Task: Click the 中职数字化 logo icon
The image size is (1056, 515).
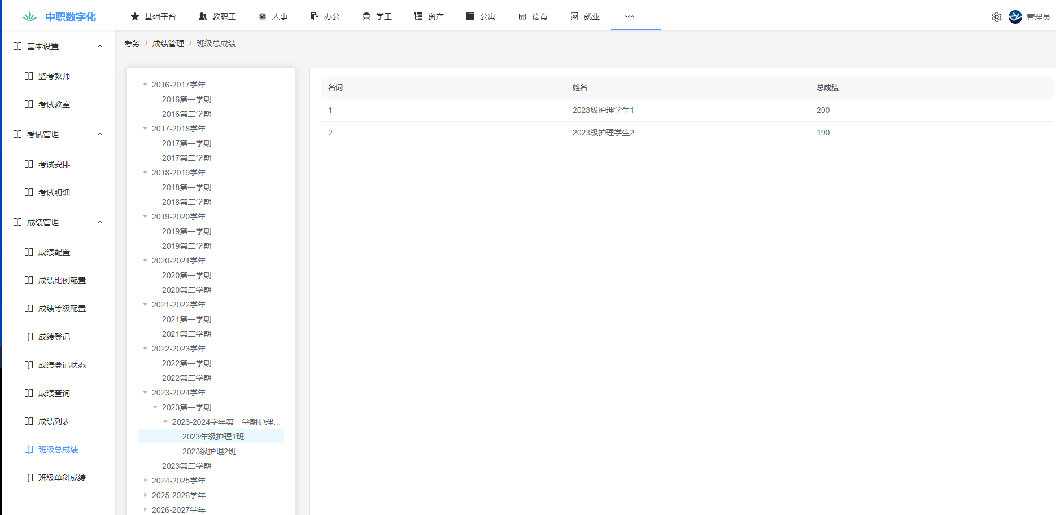Action: point(29,17)
